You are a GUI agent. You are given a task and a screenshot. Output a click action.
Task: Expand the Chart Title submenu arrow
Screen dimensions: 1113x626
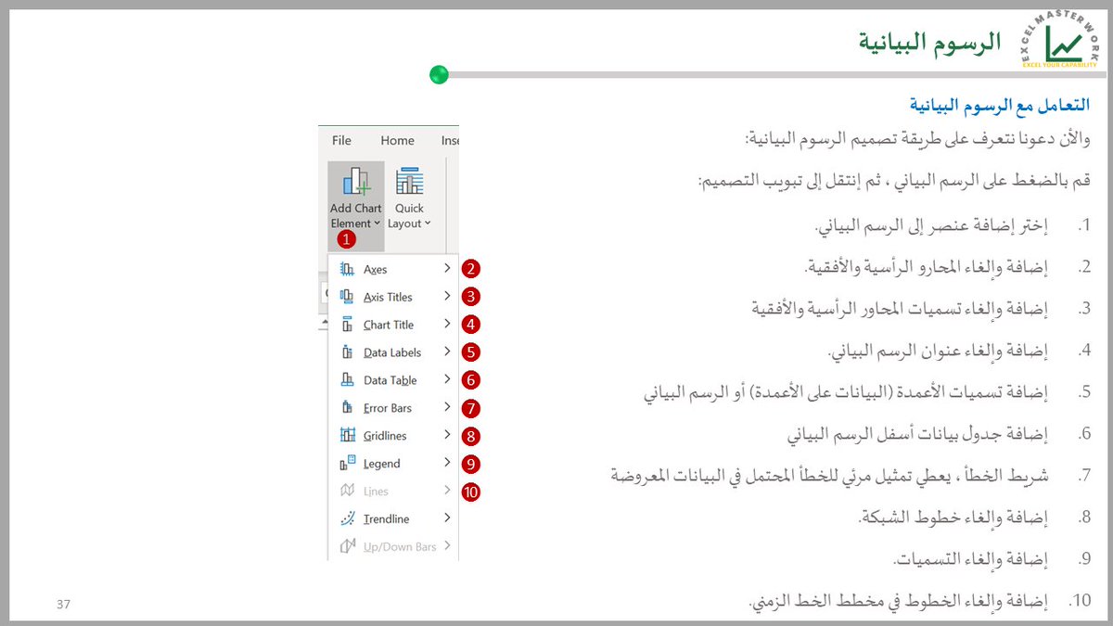[447, 325]
